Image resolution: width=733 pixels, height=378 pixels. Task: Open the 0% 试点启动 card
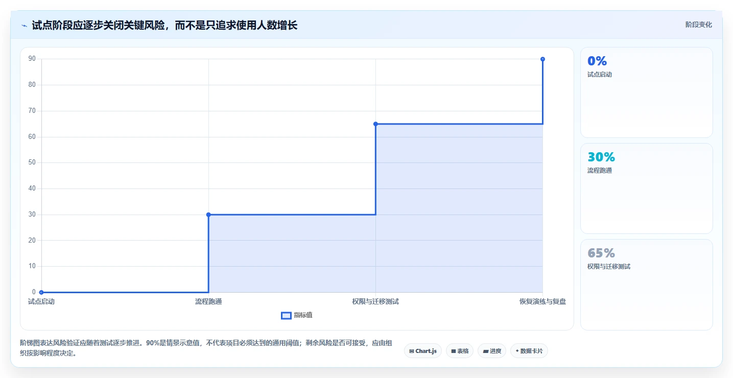(x=646, y=92)
